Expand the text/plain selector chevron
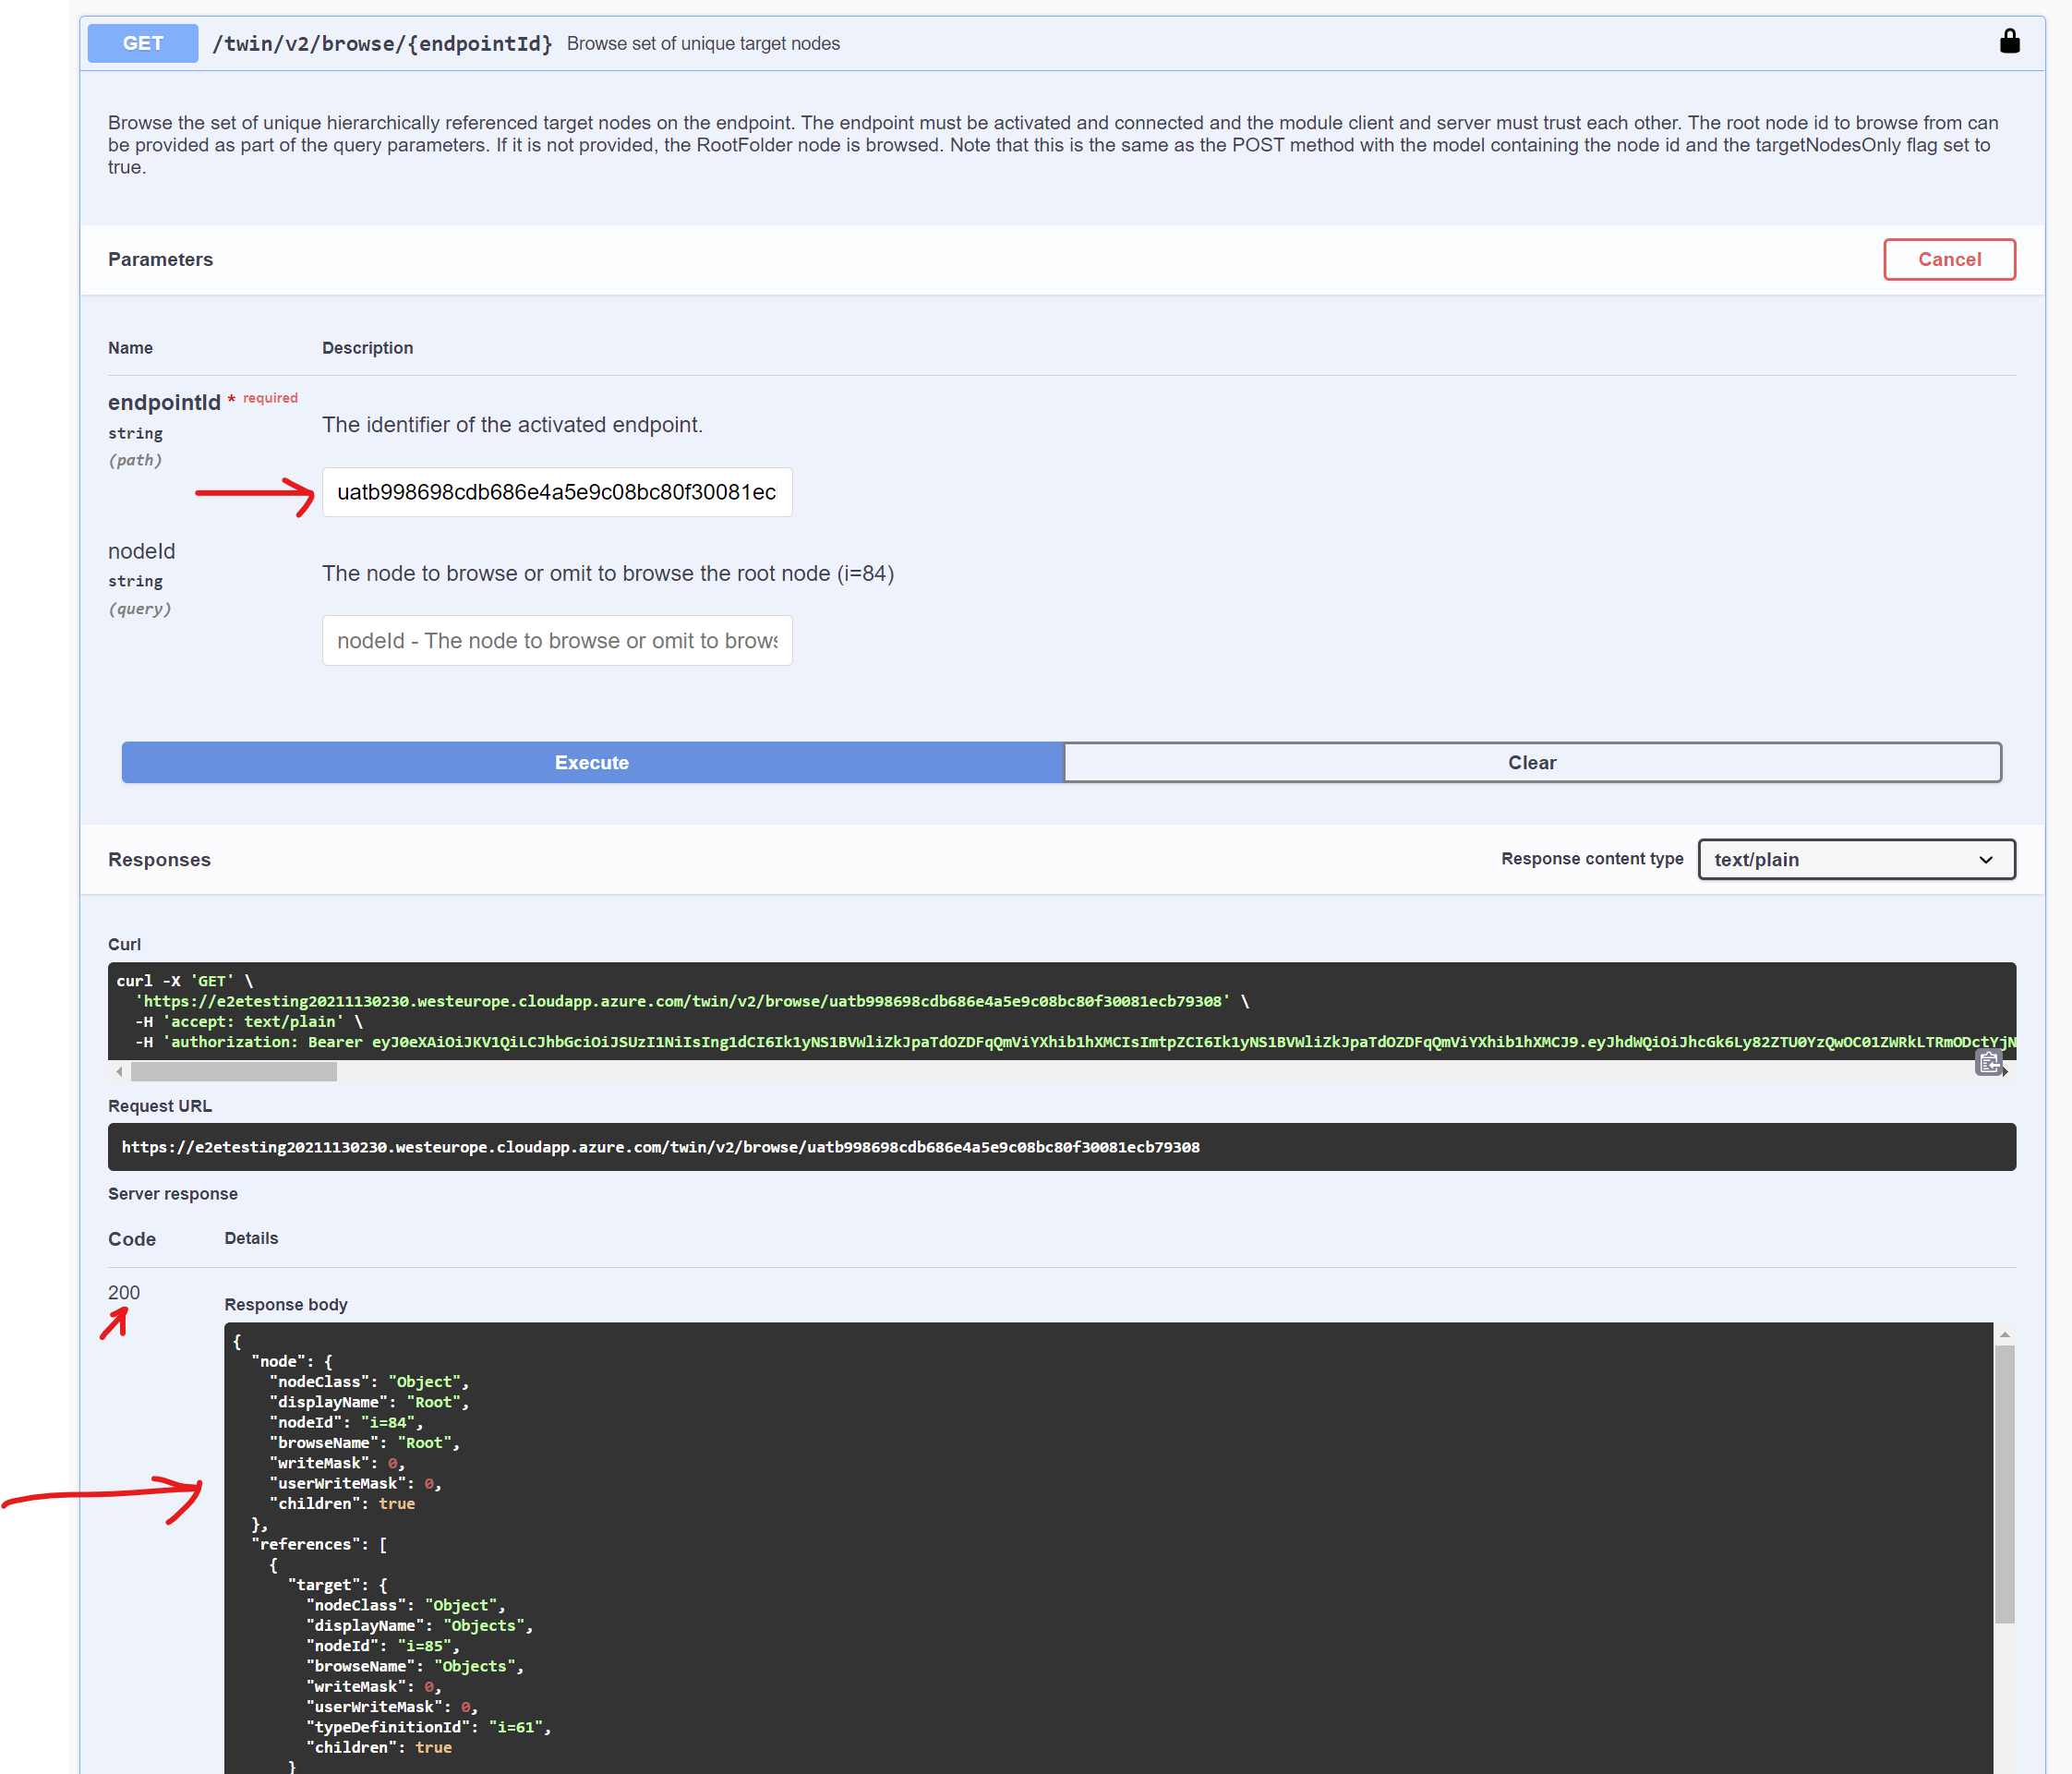The width and height of the screenshot is (2072, 1774). (x=1985, y=859)
